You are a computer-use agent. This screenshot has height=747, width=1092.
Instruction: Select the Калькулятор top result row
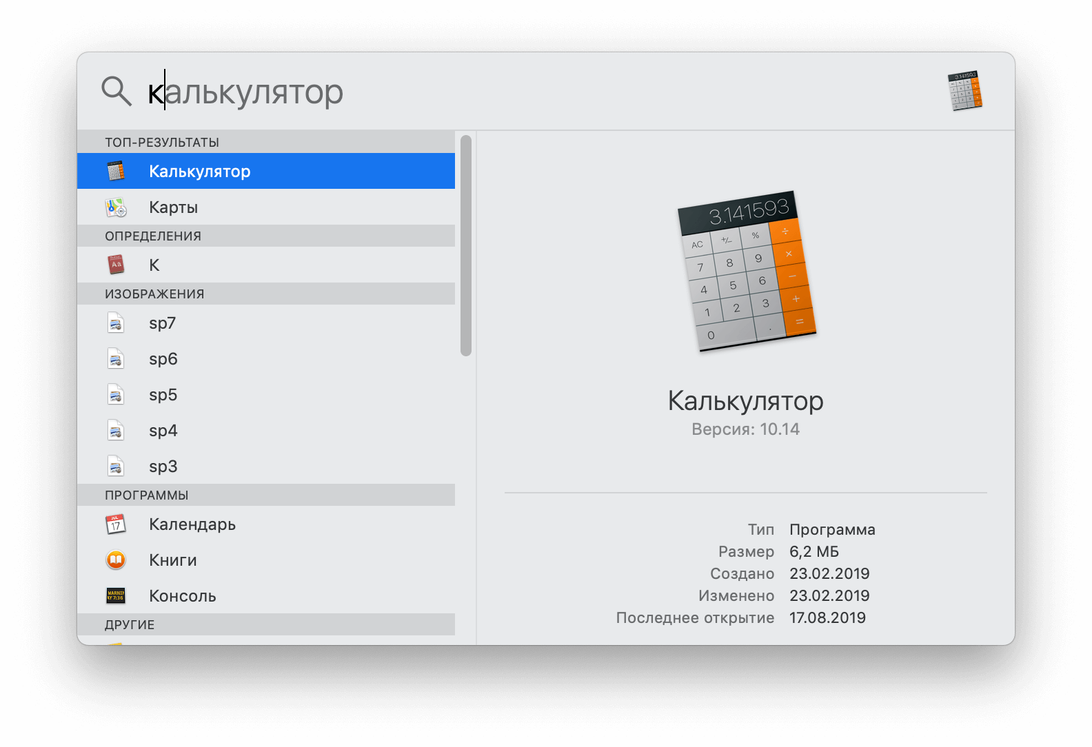[266, 171]
